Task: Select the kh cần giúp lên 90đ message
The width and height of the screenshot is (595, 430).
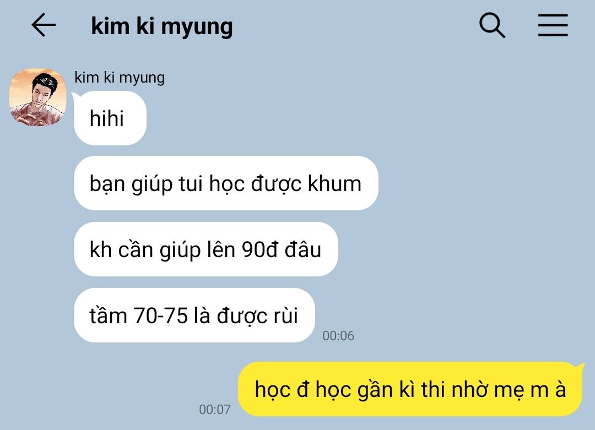Action: click(206, 249)
